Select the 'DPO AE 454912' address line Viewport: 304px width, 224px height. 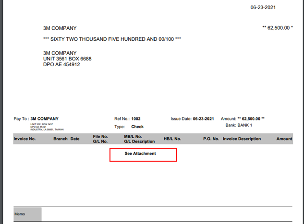(x=61, y=65)
